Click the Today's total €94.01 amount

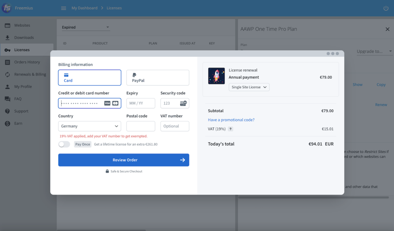pyautogui.click(x=315, y=144)
